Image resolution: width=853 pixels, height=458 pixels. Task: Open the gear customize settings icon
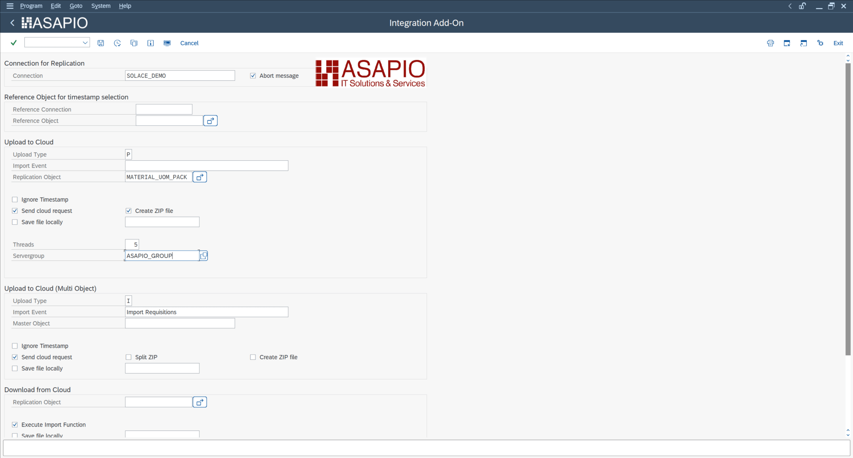coord(820,43)
